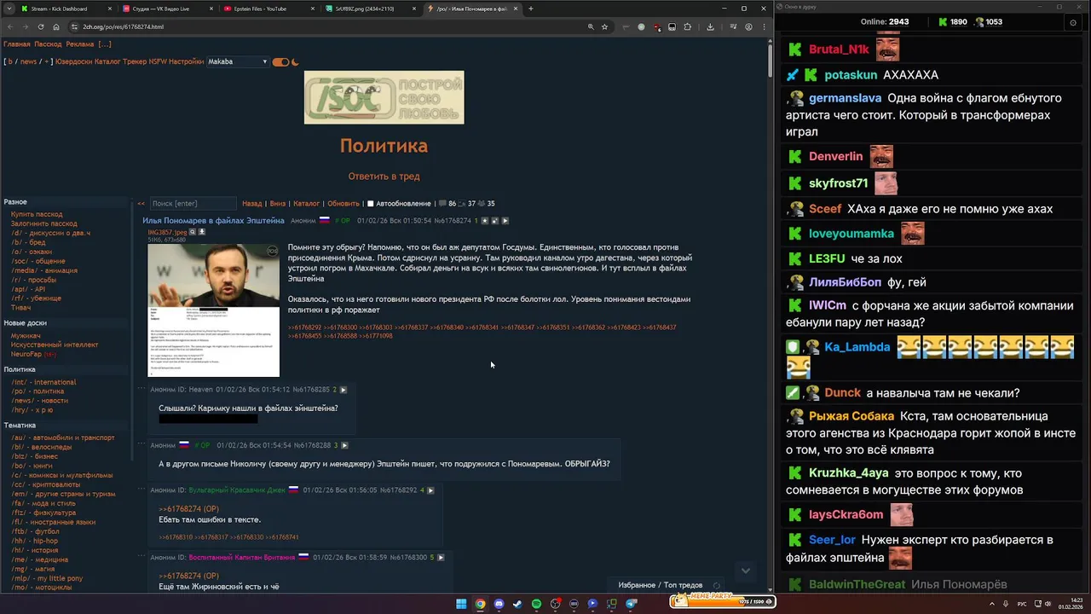Click the Назад link in thread toolbar
This screenshot has height=614, width=1091.
pyautogui.click(x=251, y=204)
